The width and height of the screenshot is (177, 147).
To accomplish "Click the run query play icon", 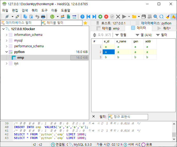I will pos(124,17).
